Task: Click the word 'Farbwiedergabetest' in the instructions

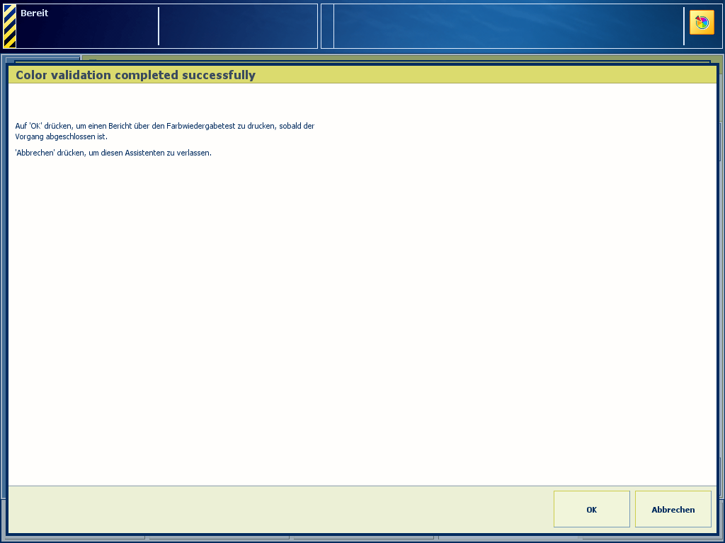Action: coord(200,126)
